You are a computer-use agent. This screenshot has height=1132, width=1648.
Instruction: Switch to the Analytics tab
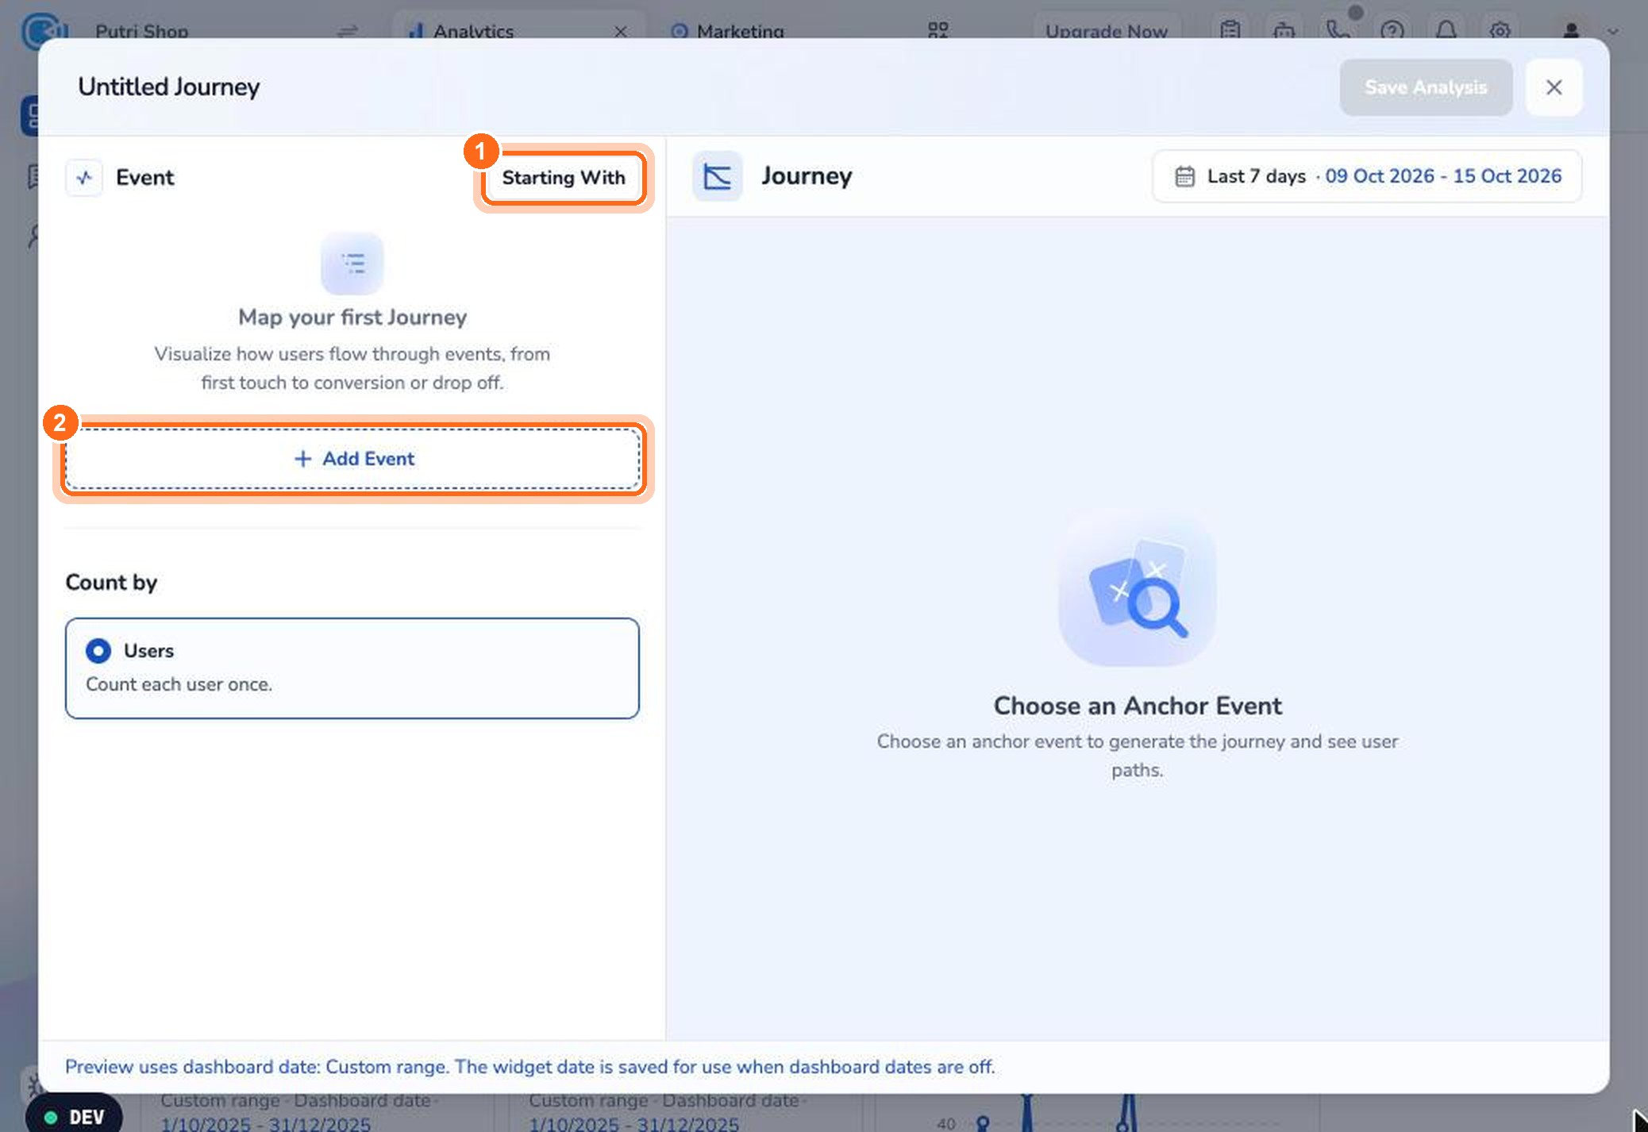[473, 32]
